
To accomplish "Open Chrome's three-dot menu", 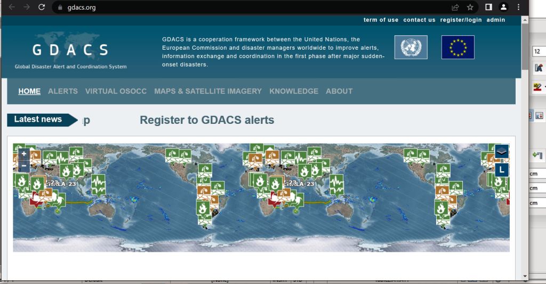I will [518, 7].
